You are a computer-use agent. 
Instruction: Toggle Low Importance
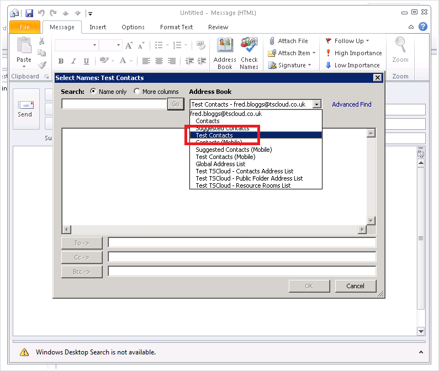click(x=353, y=65)
